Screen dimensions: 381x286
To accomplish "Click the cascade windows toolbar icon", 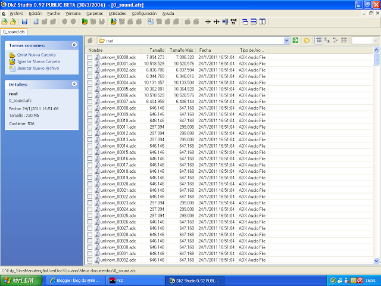I will coord(245,21).
